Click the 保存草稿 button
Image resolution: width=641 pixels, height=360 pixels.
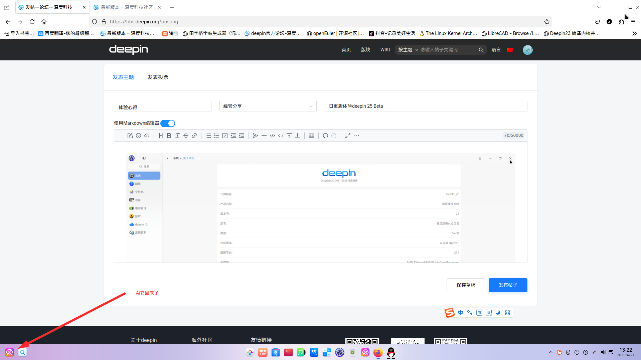tap(466, 285)
